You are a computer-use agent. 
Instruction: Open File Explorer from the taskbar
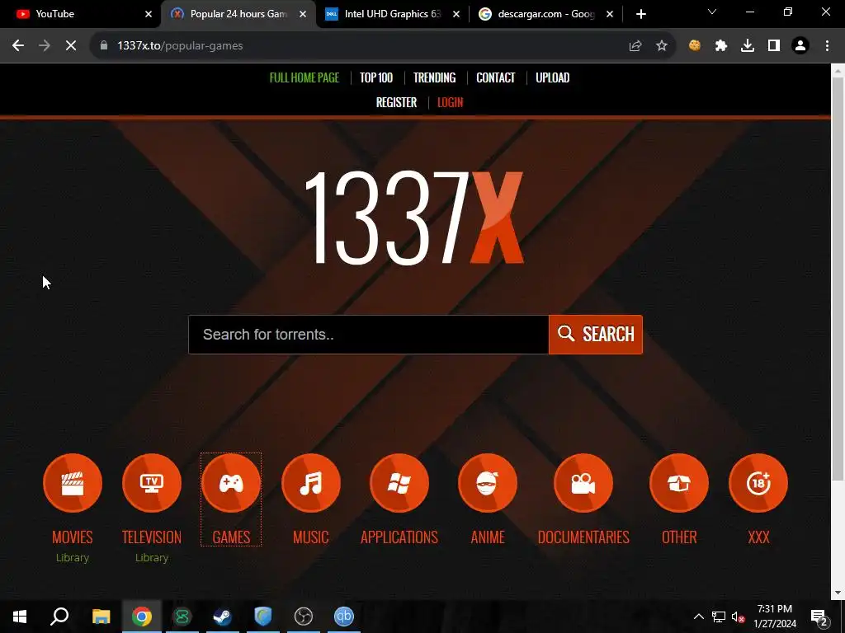(101, 617)
